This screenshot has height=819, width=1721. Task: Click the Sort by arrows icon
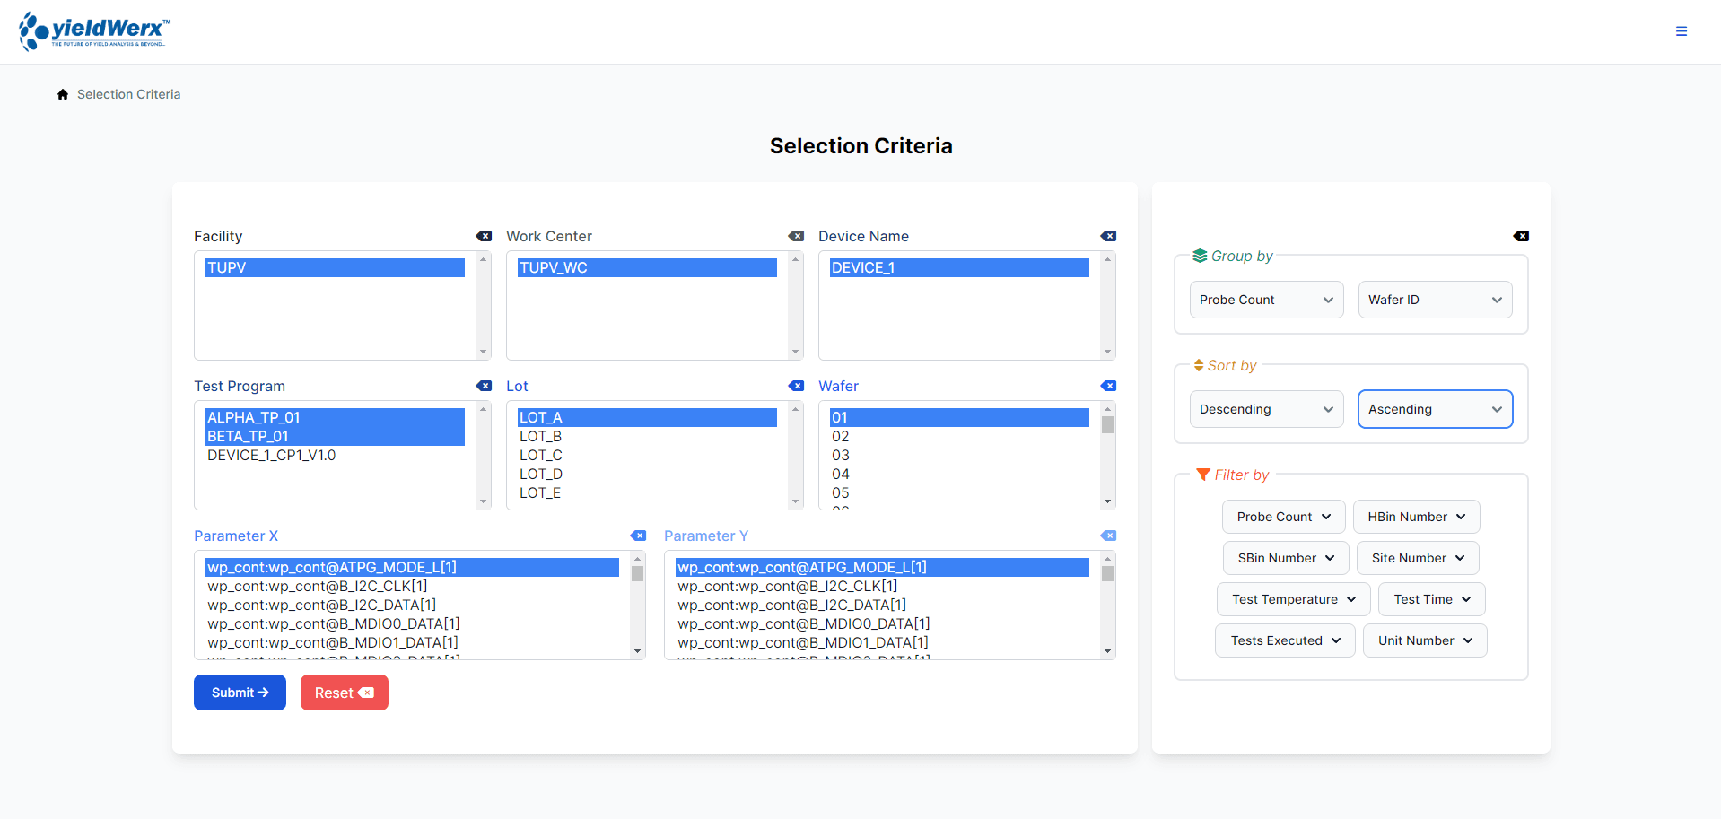coord(1199,365)
